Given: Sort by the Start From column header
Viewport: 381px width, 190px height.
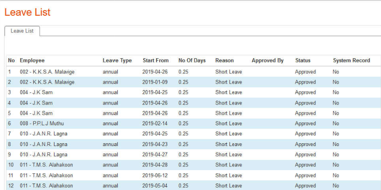Looking at the screenshot, I should pyautogui.click(x=155, y=61).
